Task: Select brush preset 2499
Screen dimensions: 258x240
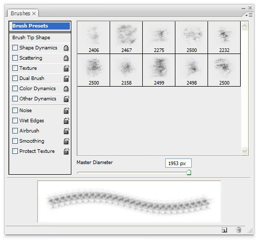Action: [159, 70]
